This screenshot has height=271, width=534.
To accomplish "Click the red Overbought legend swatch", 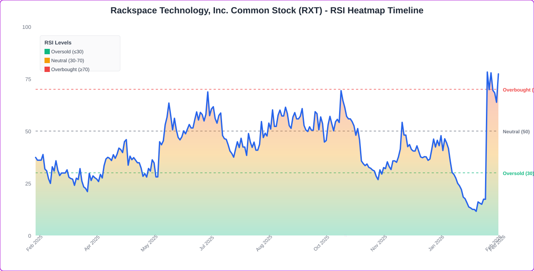I will [x=47, y=69].
